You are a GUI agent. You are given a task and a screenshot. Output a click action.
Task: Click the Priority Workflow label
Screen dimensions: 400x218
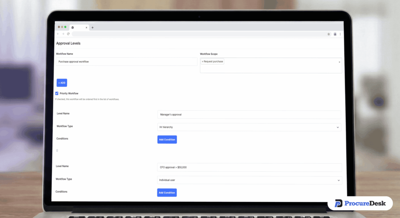click(69, 93)
